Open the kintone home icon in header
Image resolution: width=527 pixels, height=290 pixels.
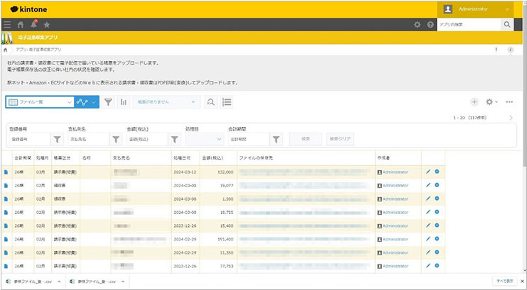point(21,24)
